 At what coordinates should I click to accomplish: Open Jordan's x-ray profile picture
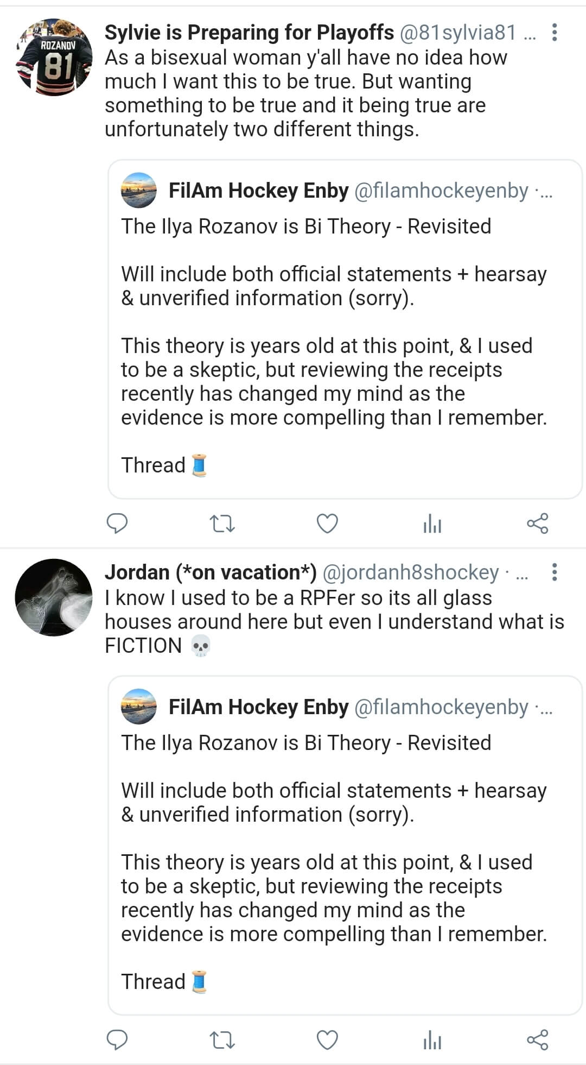point(54,597)
